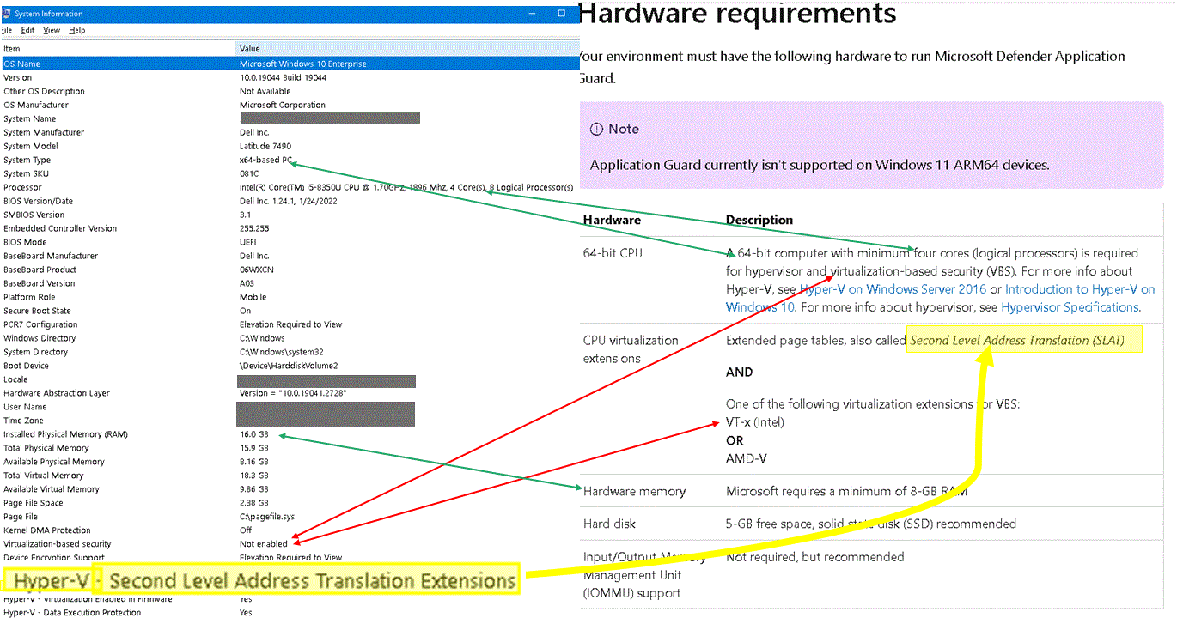
Task: Select the Time Zone row
Action: point(290,421)
